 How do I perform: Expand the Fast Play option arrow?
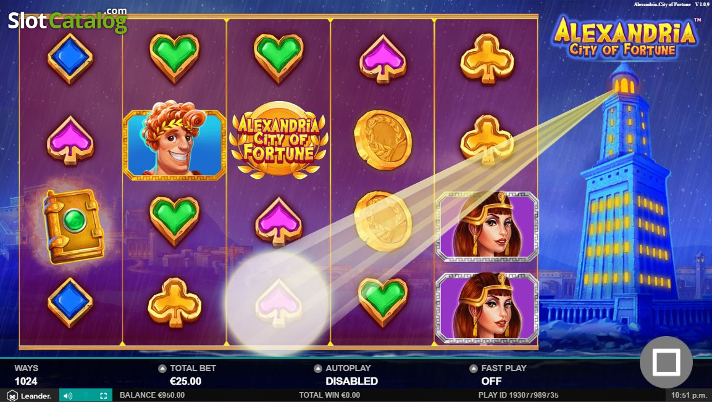474,369
